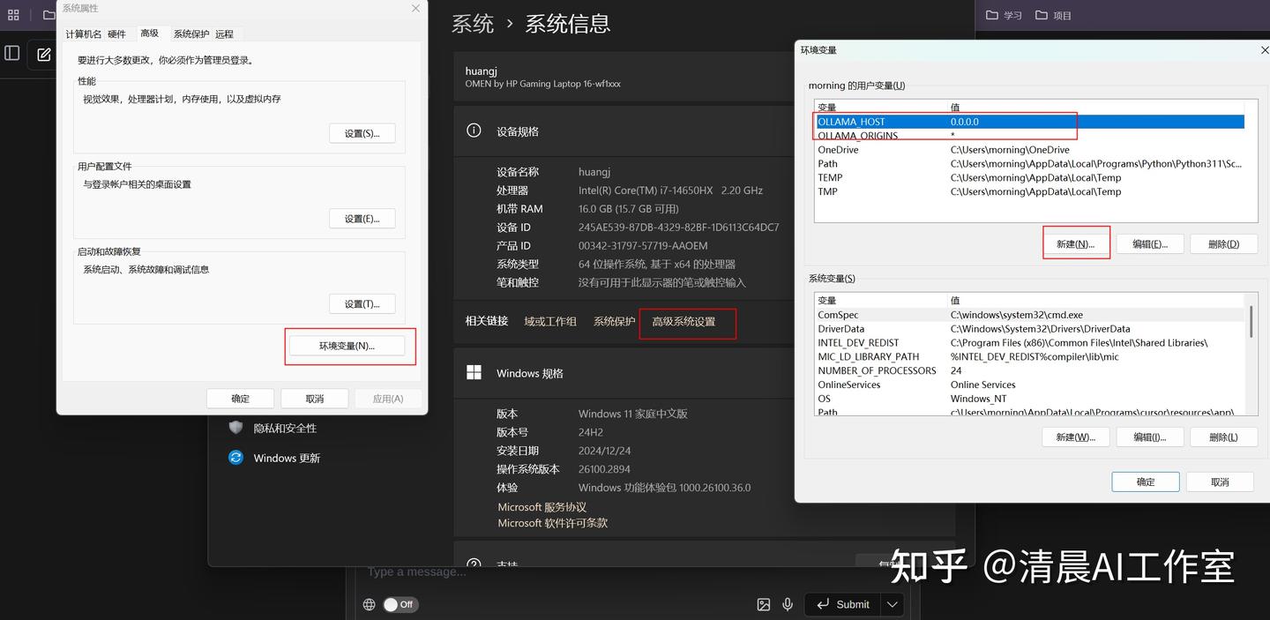Click 确定 in 系统属性 dialog
The image size is (1270, 620).
coord(240,399)
